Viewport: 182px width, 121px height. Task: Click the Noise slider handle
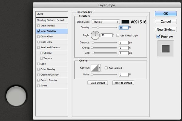[92, 74]
